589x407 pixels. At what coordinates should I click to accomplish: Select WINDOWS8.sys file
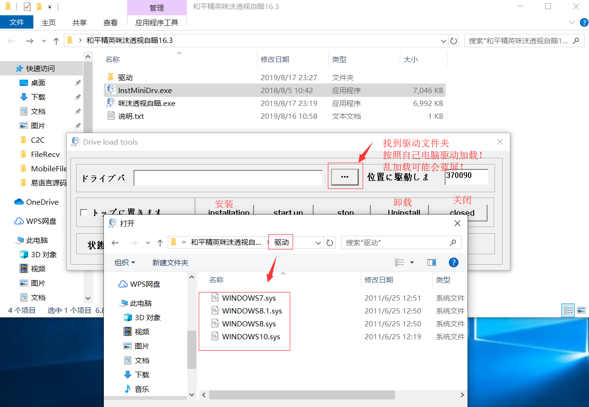click(249, 324)
